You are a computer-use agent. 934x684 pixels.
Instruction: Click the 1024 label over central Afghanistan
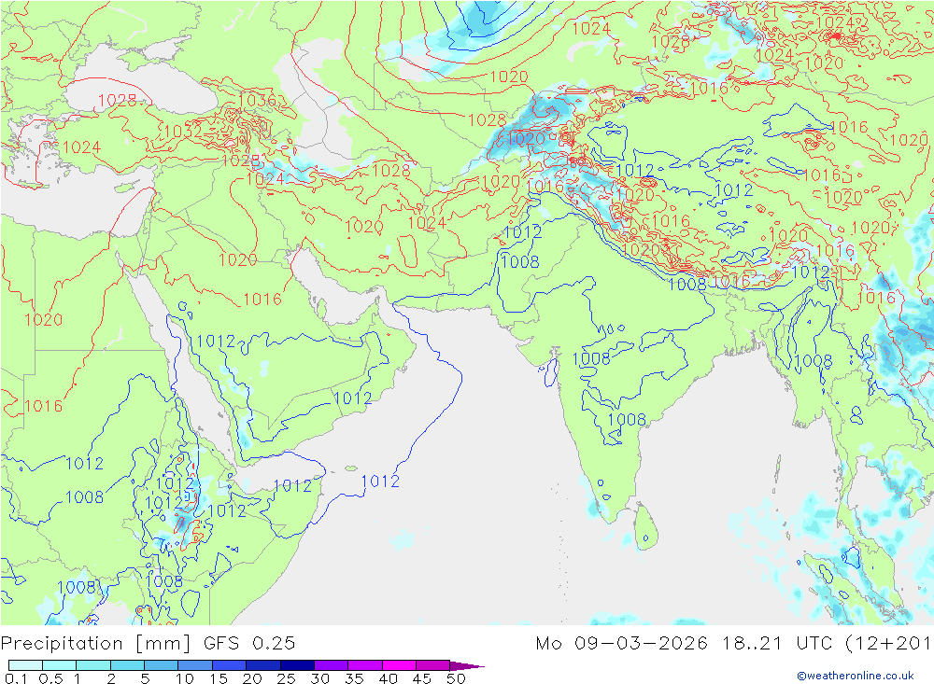coord(427,223)
